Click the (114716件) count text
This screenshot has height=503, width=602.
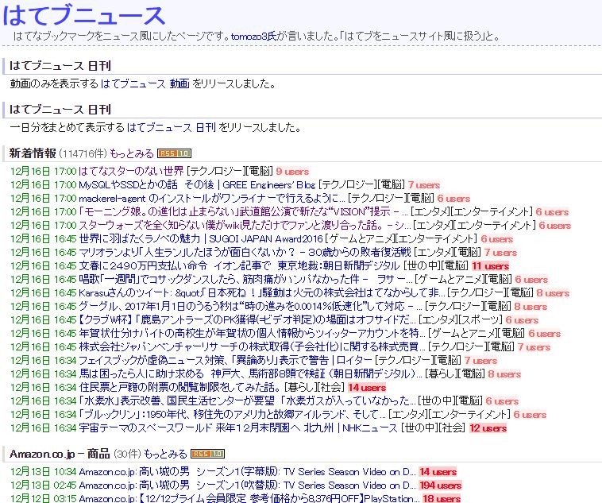click(83, 153)
